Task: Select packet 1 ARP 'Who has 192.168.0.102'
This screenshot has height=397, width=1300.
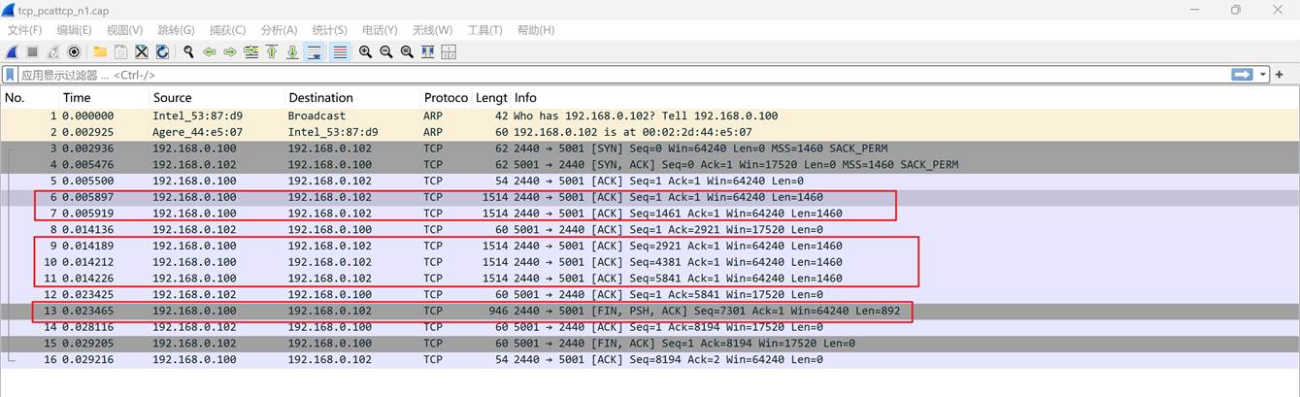Action: pos(649,116)
